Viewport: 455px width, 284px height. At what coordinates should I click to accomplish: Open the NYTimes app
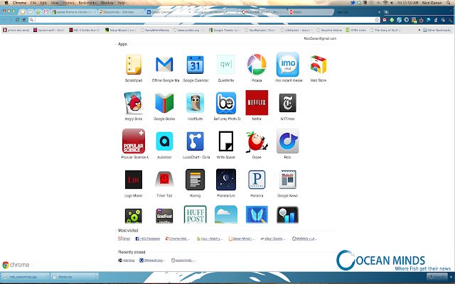tap(287, 102)
